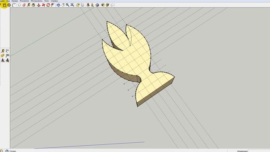Viewport: 270px width, 152px height.
Task: Select the Axes tool in left toolbar
Action: tap(3, 60)
